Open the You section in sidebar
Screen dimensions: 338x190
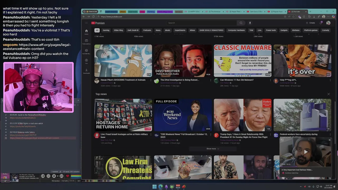pos(86,61)
